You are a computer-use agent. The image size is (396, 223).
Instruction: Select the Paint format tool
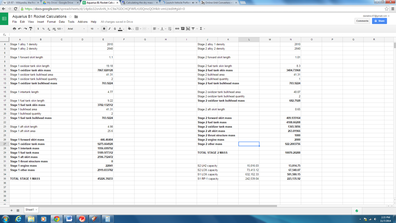coord(31,29)
